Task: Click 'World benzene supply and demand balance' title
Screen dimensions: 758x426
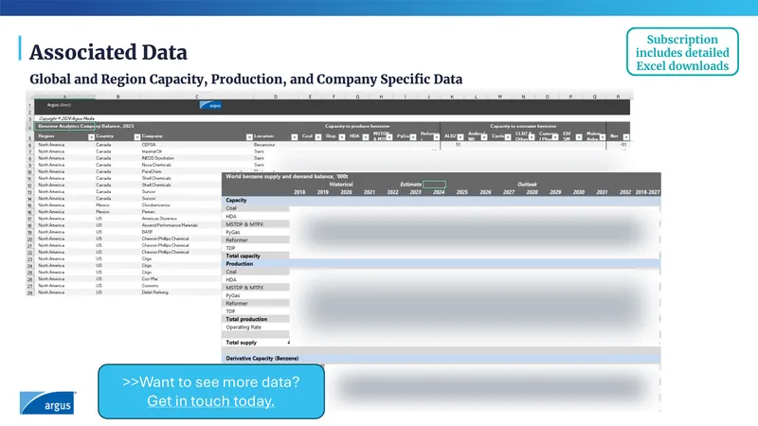Action: pos(287,176)
